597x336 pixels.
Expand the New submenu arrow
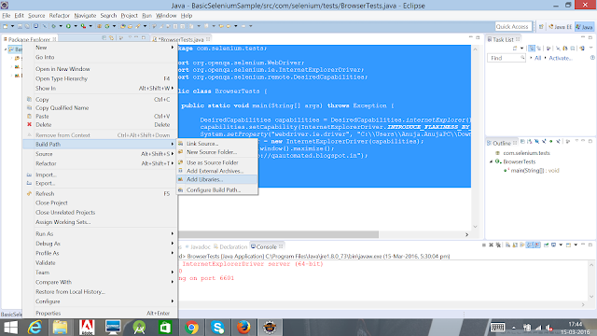[173, 48]
